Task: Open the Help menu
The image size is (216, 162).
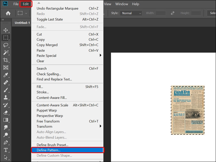Action: [136, 4]
